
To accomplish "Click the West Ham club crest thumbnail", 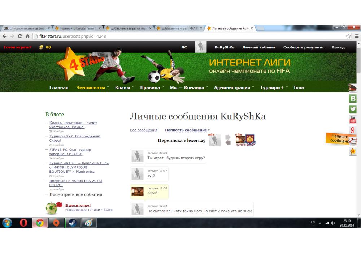I will coord(250,140).
